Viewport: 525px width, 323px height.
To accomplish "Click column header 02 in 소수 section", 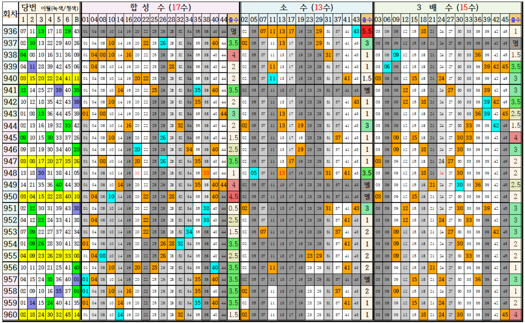I will point(244,19).
